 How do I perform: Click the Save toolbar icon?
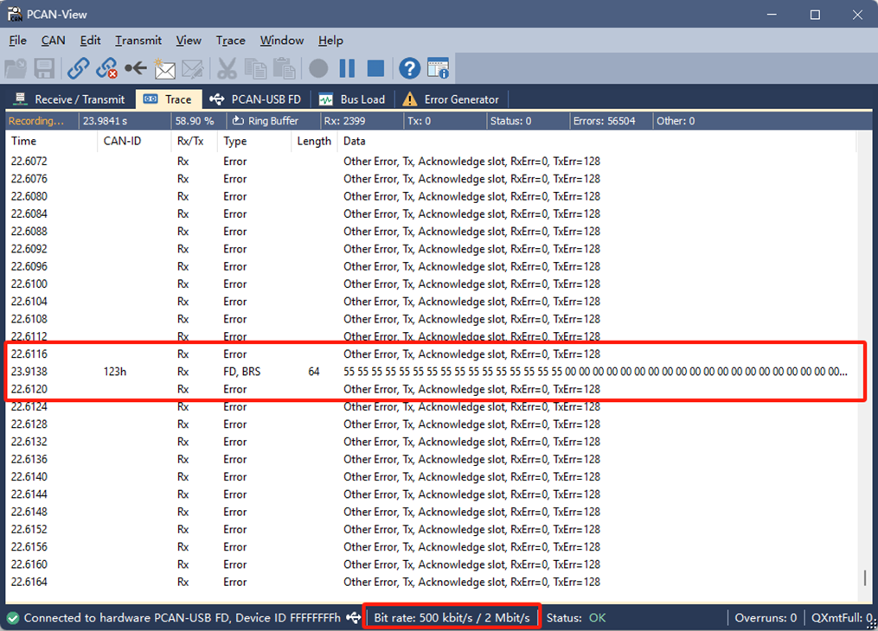44,69
